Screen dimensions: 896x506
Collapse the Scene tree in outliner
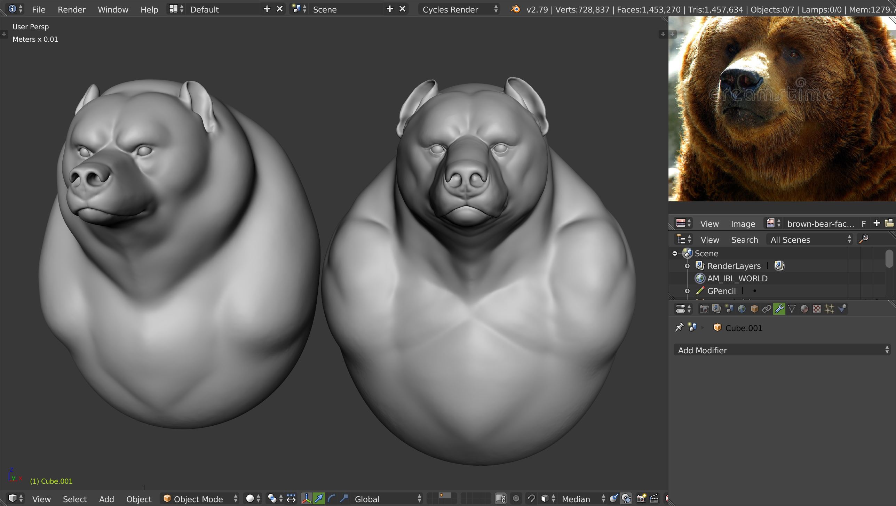click(675, 253)
